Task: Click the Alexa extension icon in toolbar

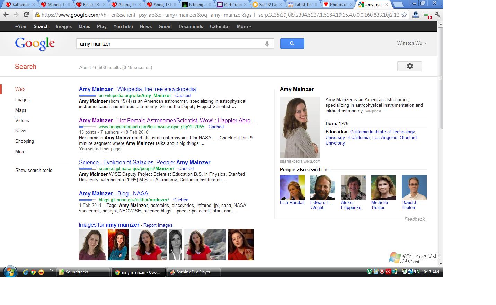Action: [415, 15]
